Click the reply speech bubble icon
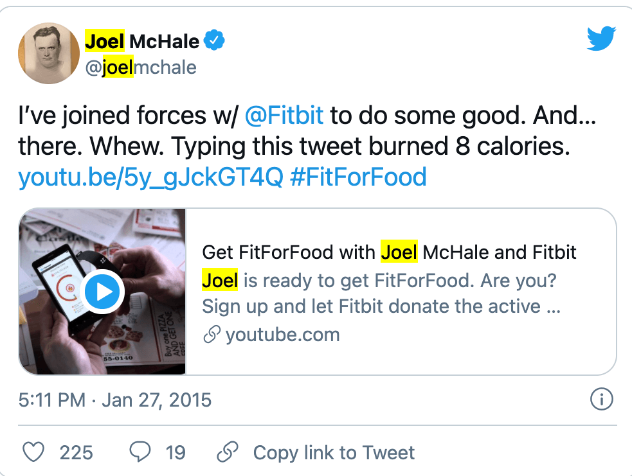632x476 pixels. (141, 452)
